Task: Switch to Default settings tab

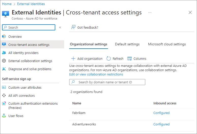Action: (127, 44)
